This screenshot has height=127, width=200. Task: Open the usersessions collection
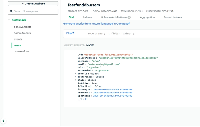point(21,51)
